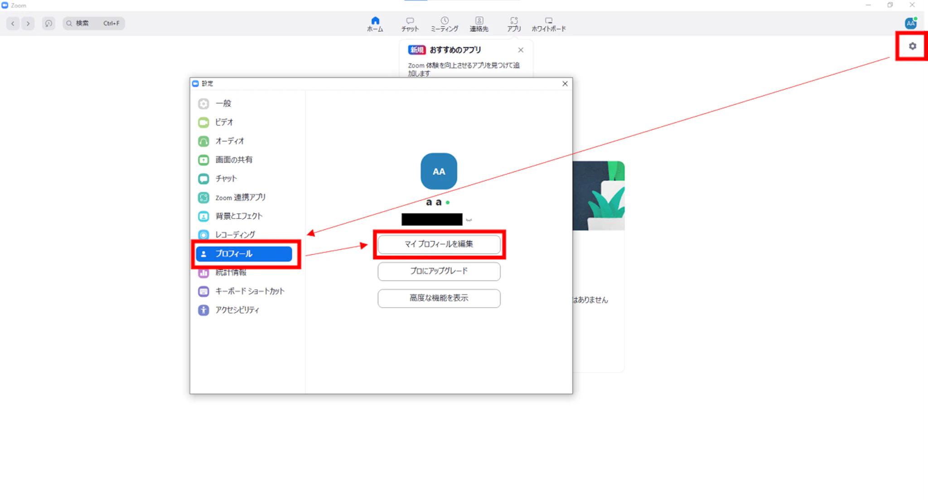Click マイ プロフィールを編集 button
928x500 pixels.
439,244
